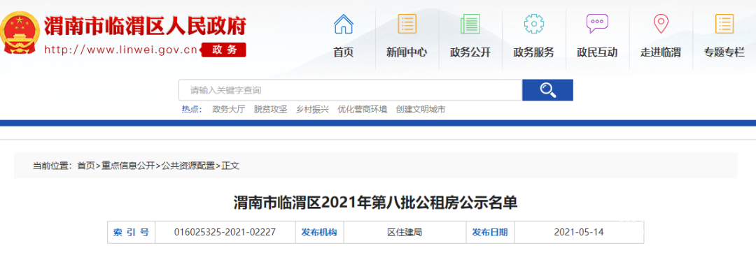Focus the 请输入关键字查询 search field
The width and height of the screenshot is (756, 255).
pyautogui.click(x=351, y=90)
